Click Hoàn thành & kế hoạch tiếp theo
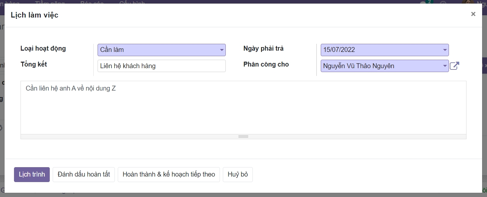This screenshot has width=487, height=197. pos(169,175)
